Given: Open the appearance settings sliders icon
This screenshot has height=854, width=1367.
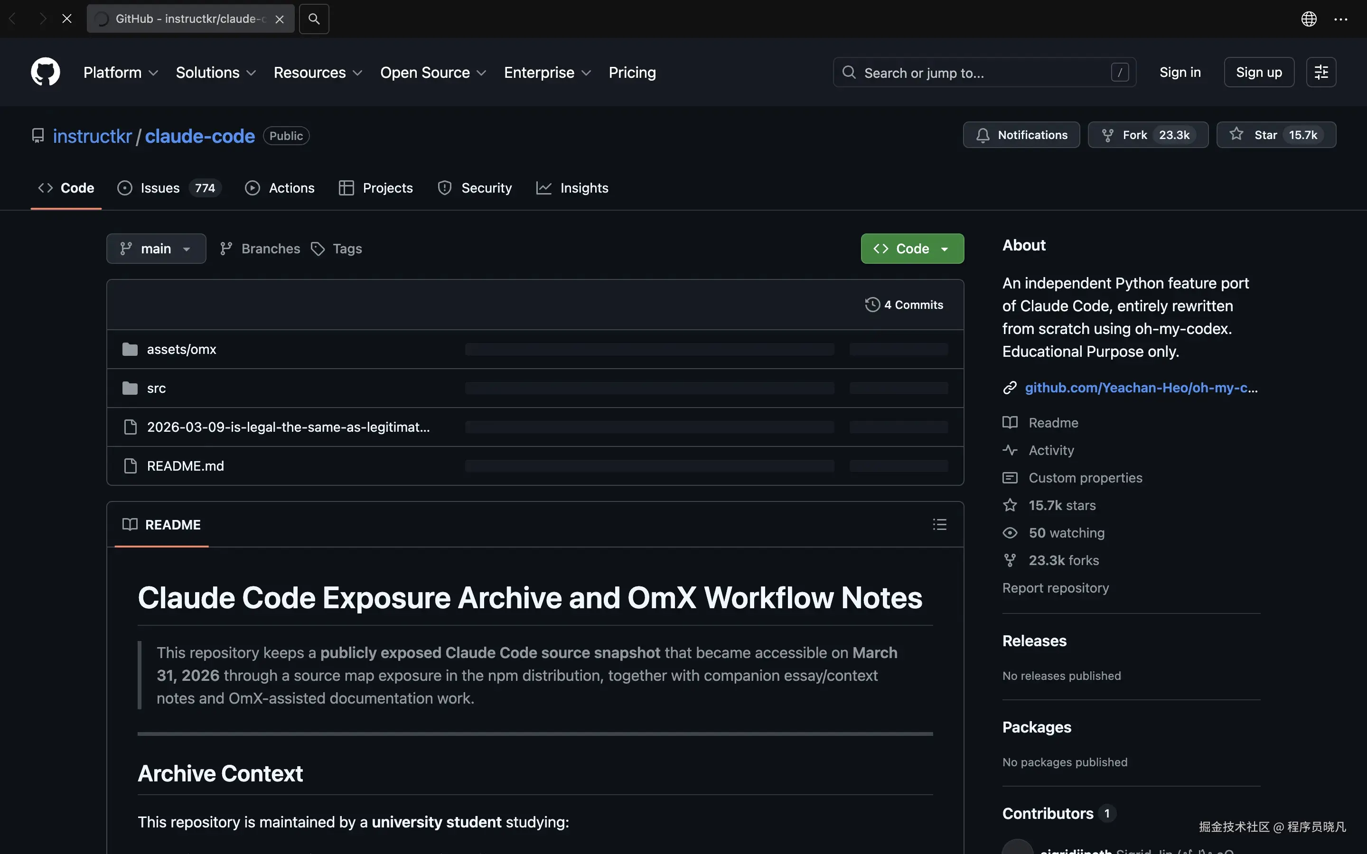Looking at the screenshot, I should 1320,72.
